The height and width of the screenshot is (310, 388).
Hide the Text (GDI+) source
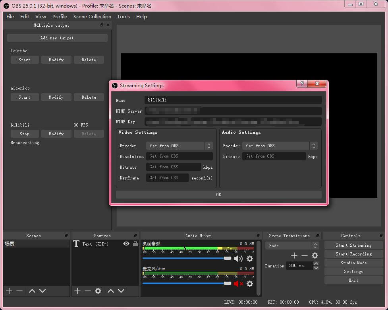(x=126, y=243)
